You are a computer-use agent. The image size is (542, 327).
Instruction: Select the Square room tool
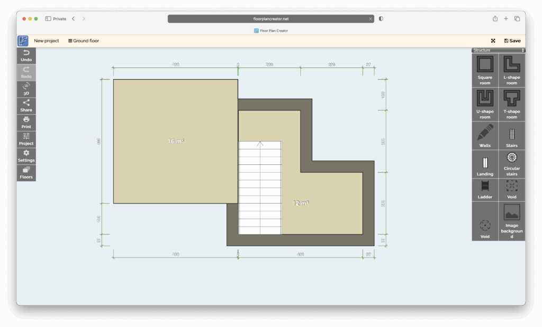click(485, 70)
